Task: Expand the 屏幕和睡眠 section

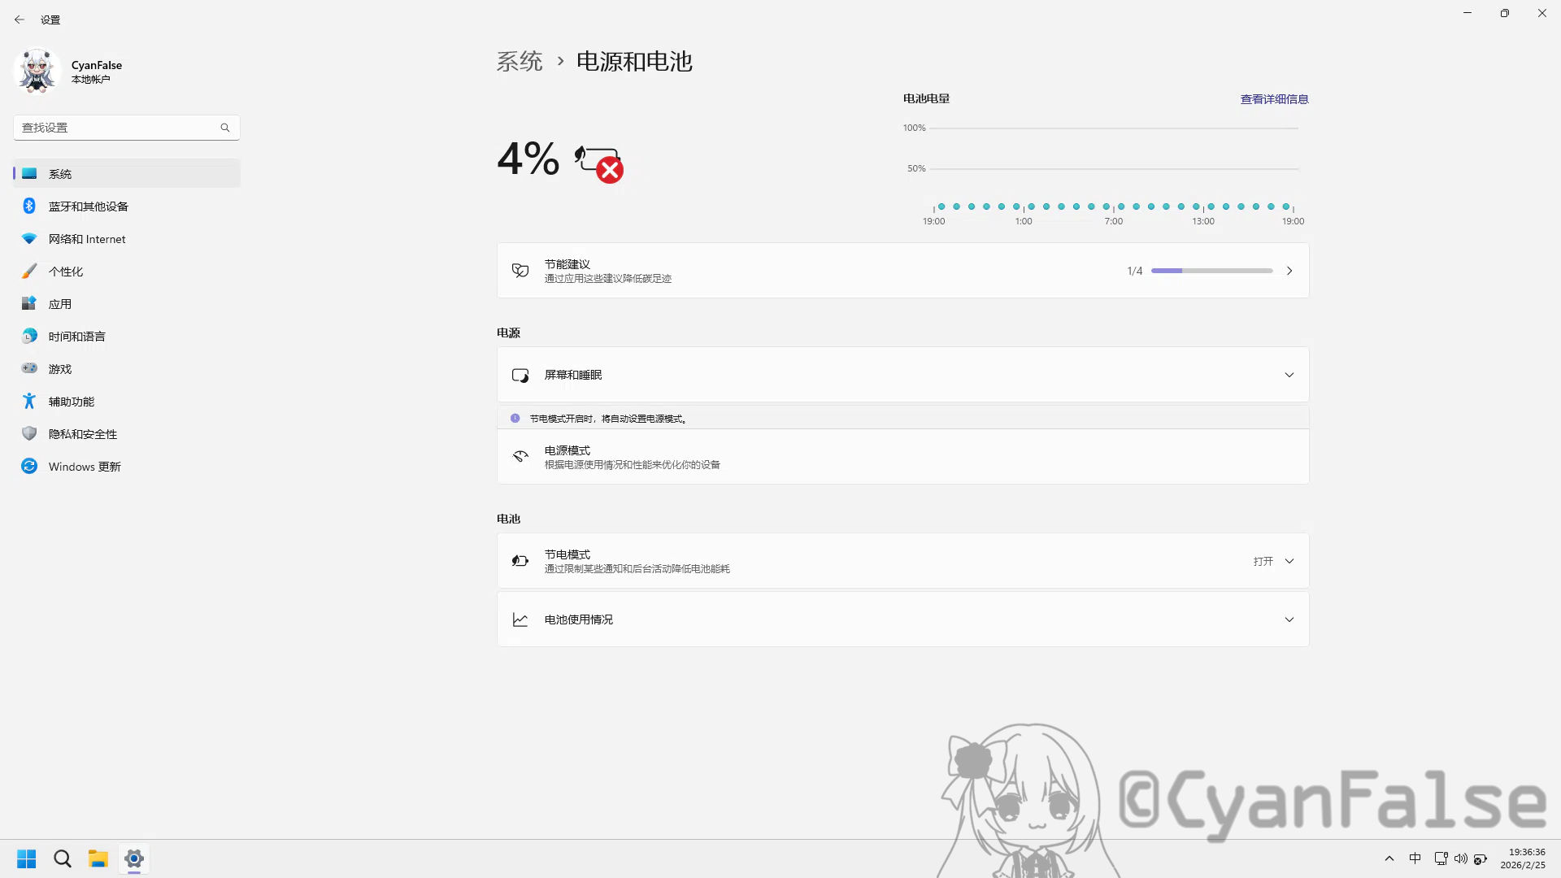Action: pos(901,374)
